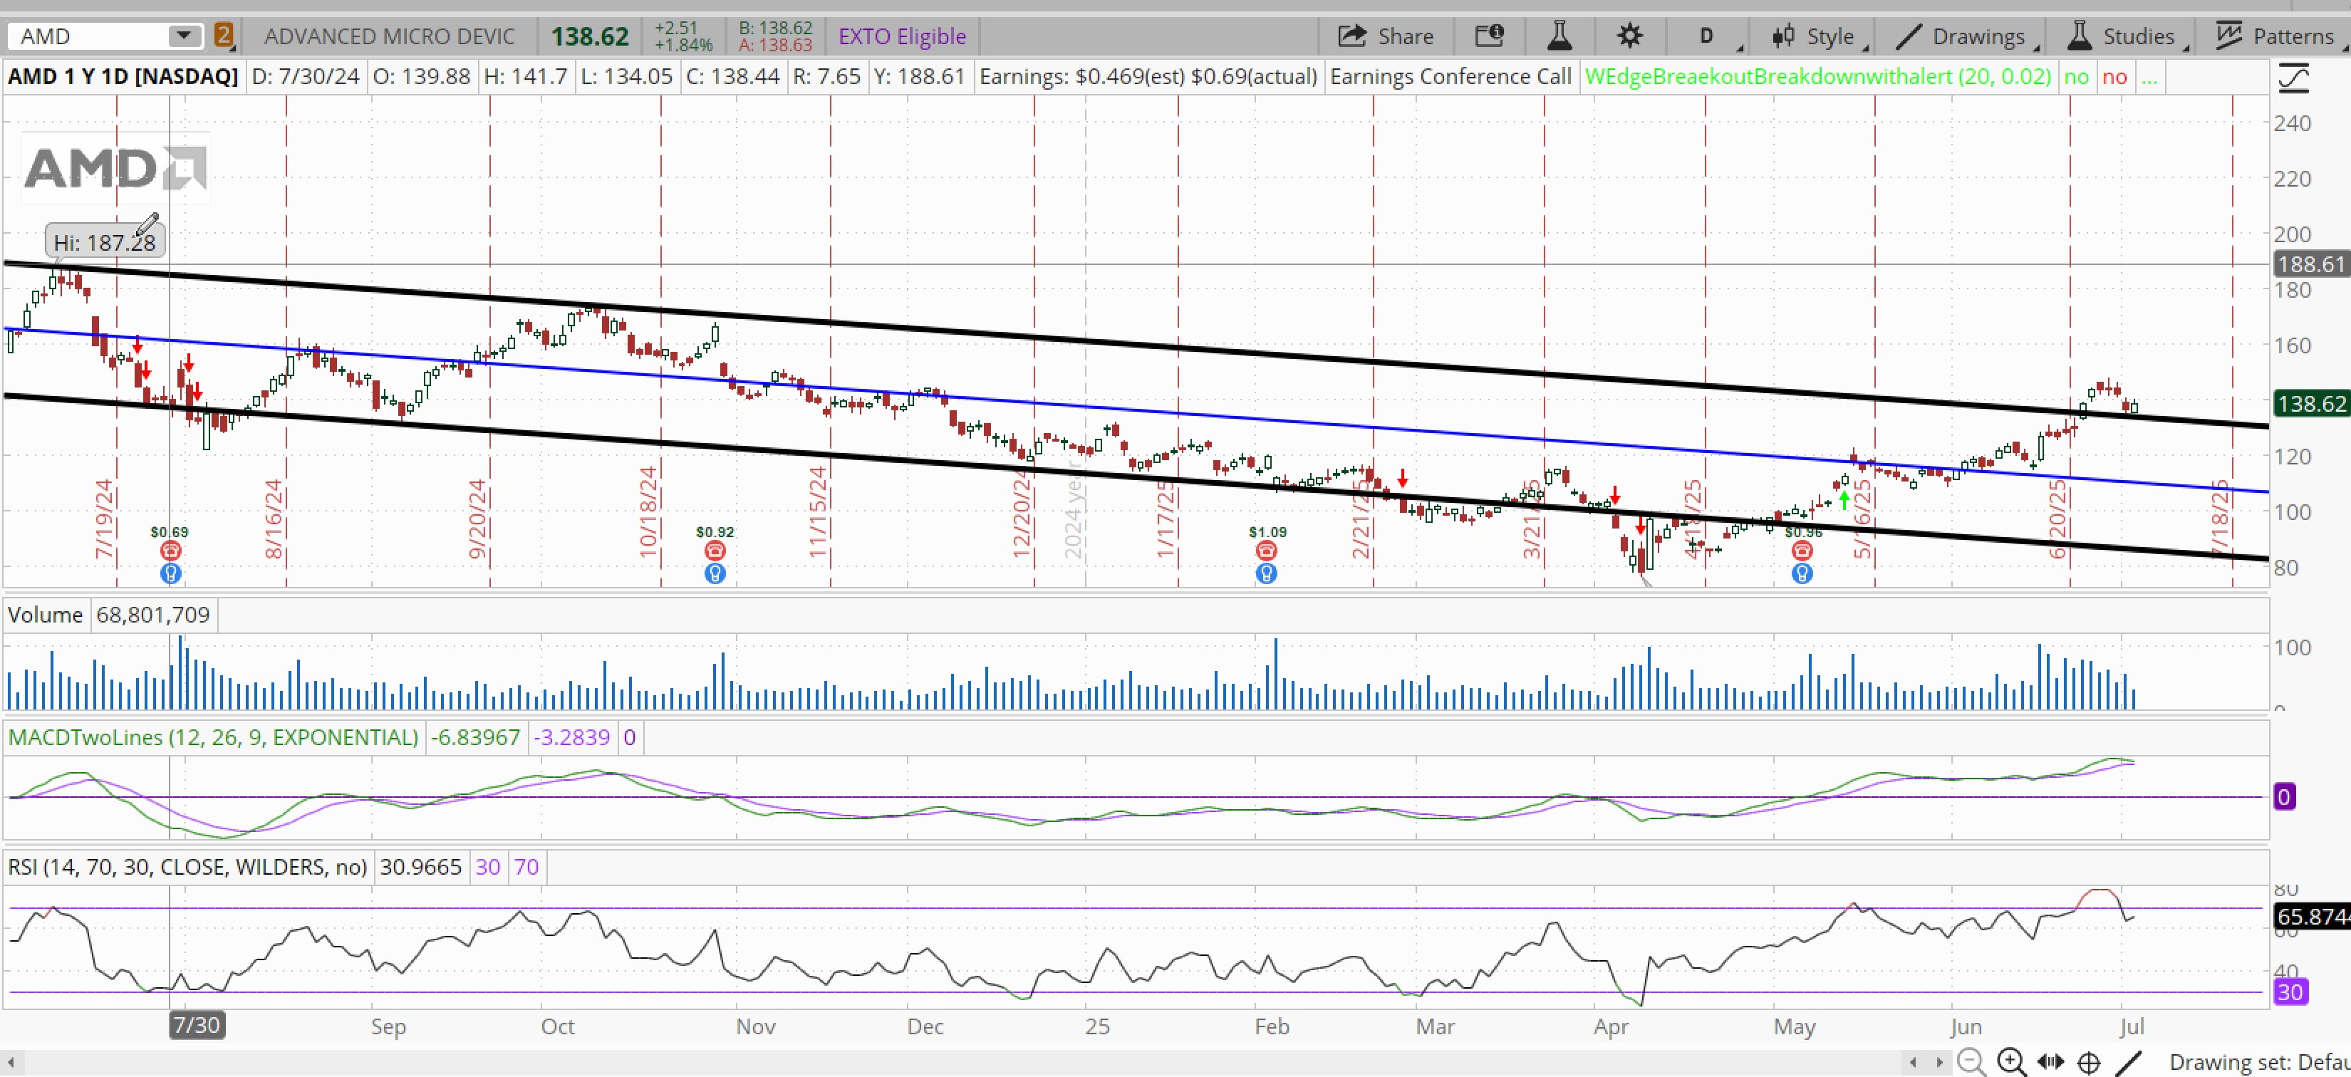Click the $0.69 earnings phone icon
The width and height of the screenshot is (2351, 1077).
pyautogui.click(x=170, y=551)
